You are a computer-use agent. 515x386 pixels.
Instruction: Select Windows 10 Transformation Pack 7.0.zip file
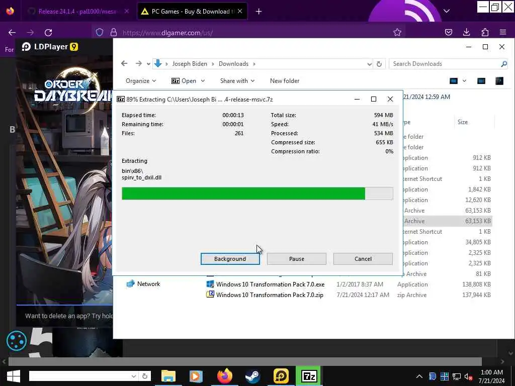tap(270, 295)
